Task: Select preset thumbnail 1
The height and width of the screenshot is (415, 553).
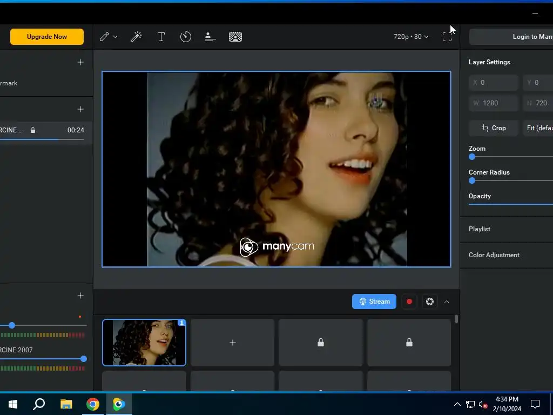Action: 144,343
